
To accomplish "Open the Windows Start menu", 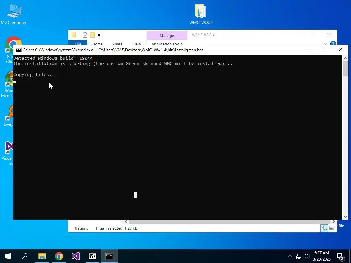I will 8,256.
